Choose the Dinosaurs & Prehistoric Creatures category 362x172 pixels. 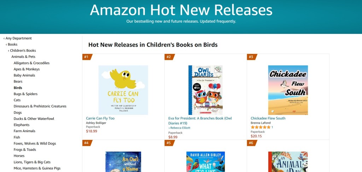point(40,106)
